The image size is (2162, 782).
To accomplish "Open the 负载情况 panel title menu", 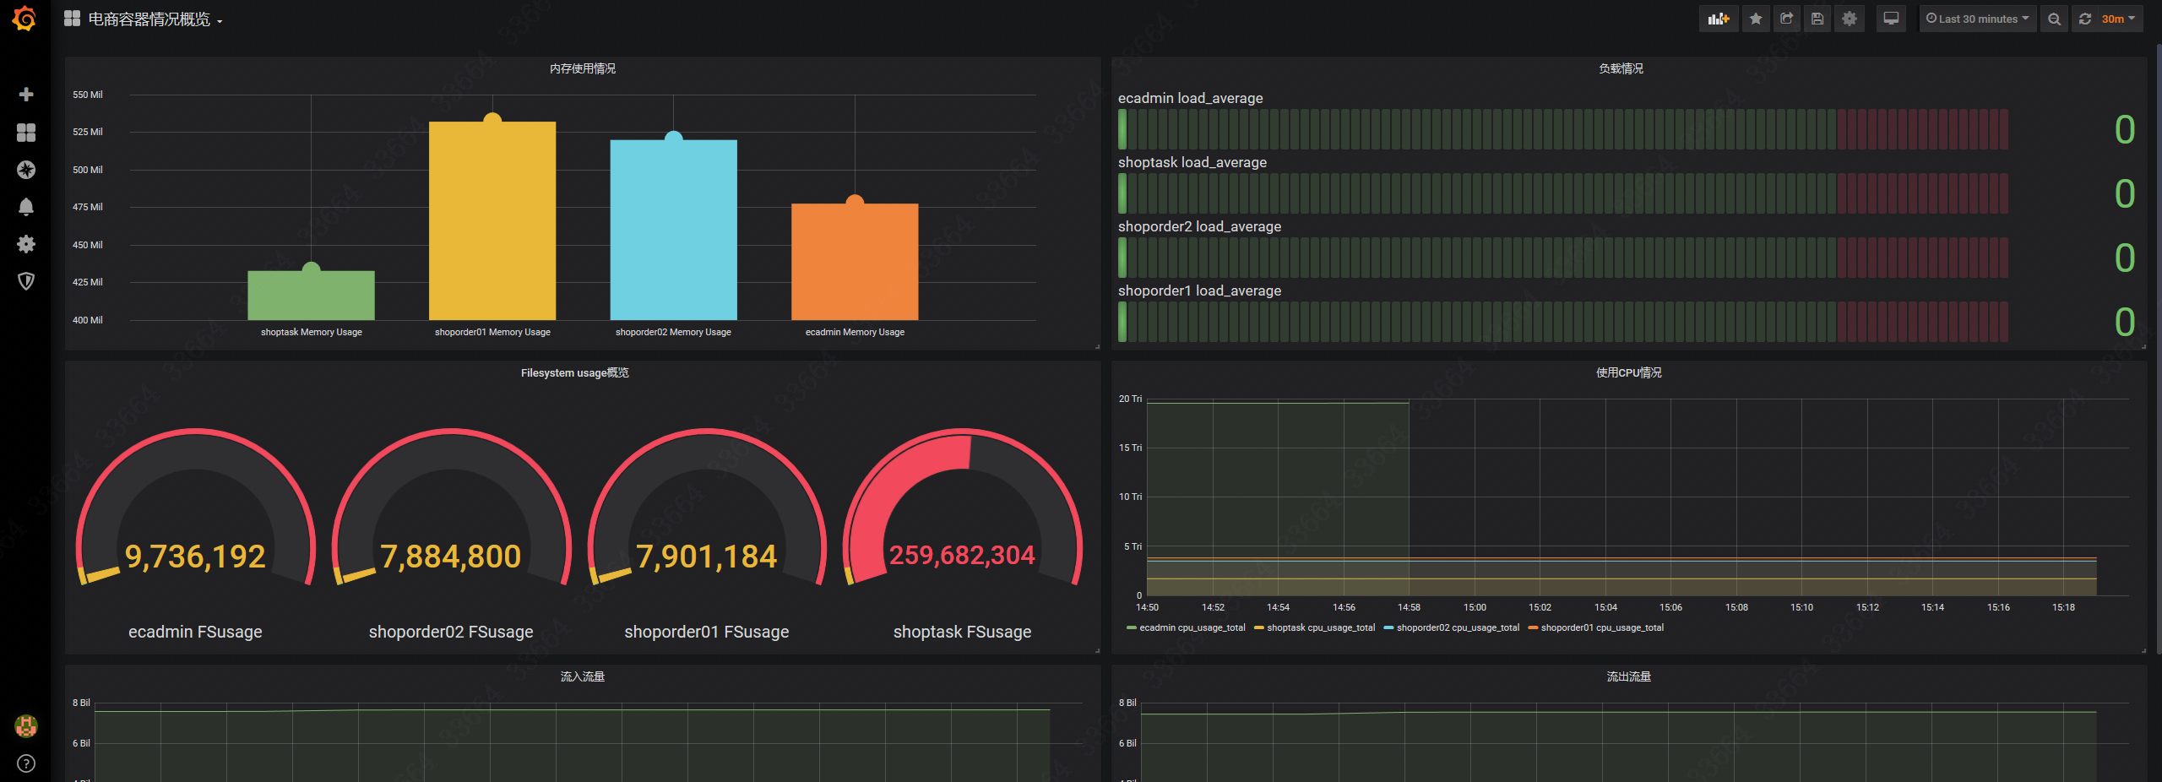I will pyautogui.click(x=1621, y=68).
